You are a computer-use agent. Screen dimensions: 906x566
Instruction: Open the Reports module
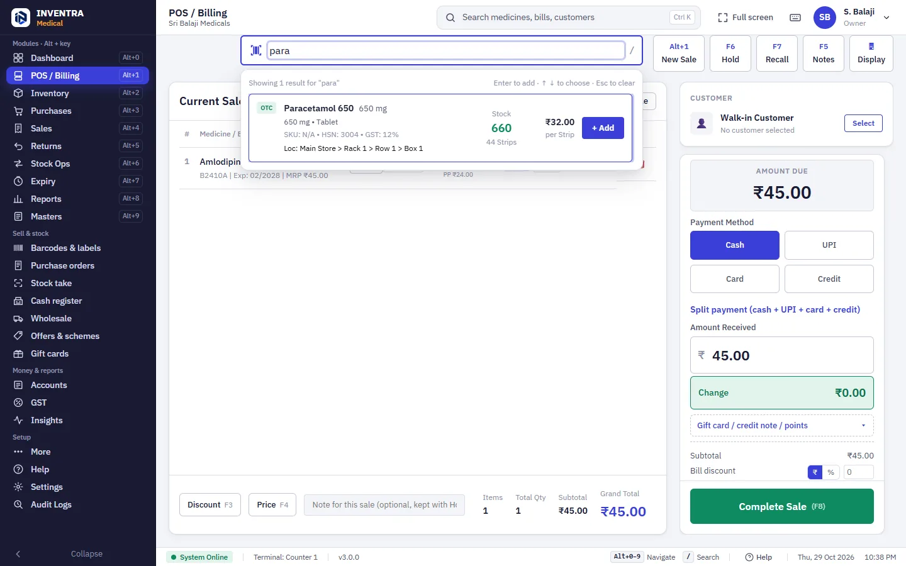click(x=77, y=199)
